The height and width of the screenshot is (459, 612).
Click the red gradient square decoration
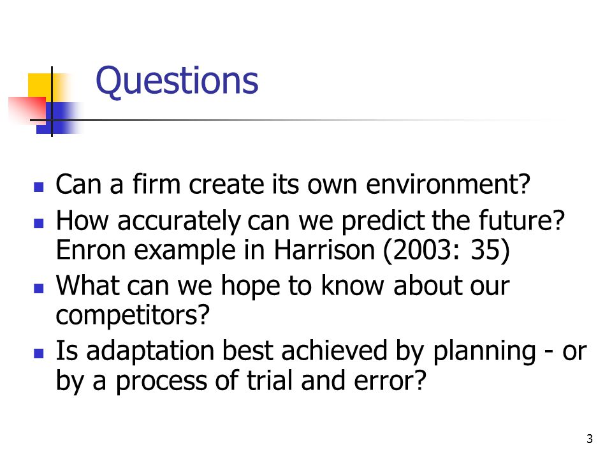point(27,111)
